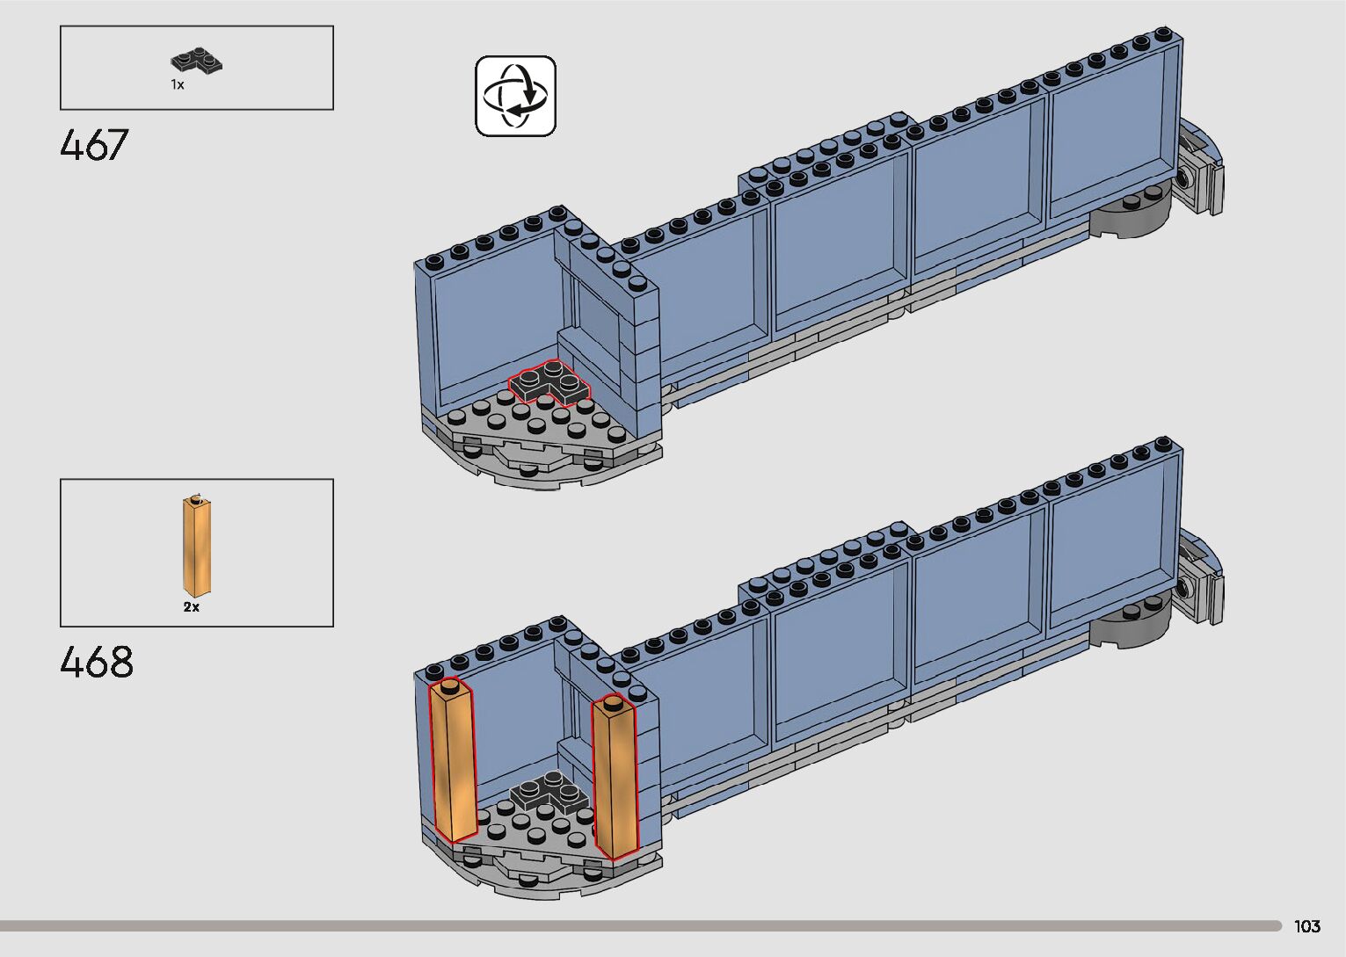Select right red-outlined tan pillar in lower model
The width and height of the screenshot is (1346, 957).
[615, 775]
